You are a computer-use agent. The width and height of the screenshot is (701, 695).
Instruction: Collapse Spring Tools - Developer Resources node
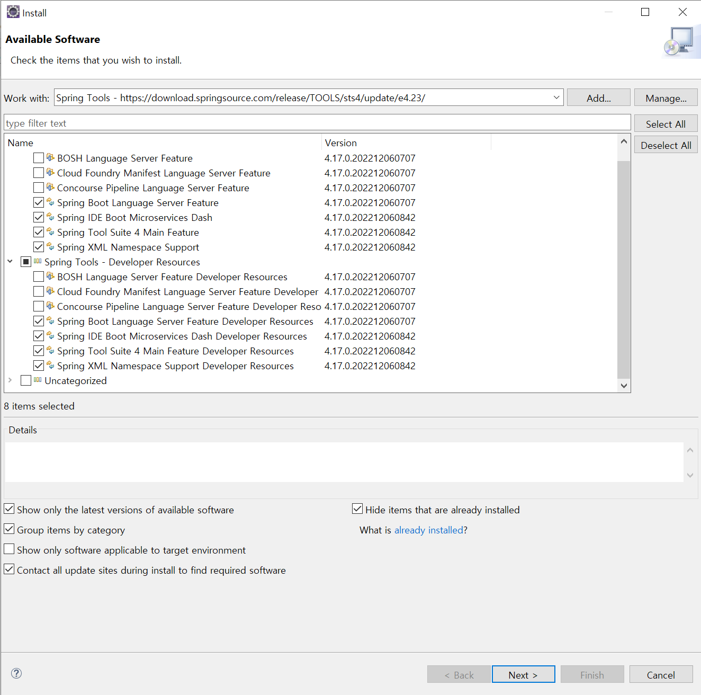[10, 262]
